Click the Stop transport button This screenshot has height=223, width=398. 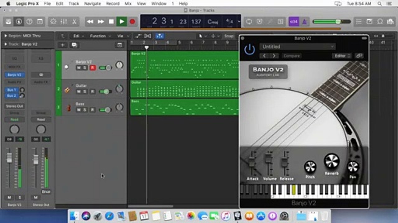coord(111,22)
